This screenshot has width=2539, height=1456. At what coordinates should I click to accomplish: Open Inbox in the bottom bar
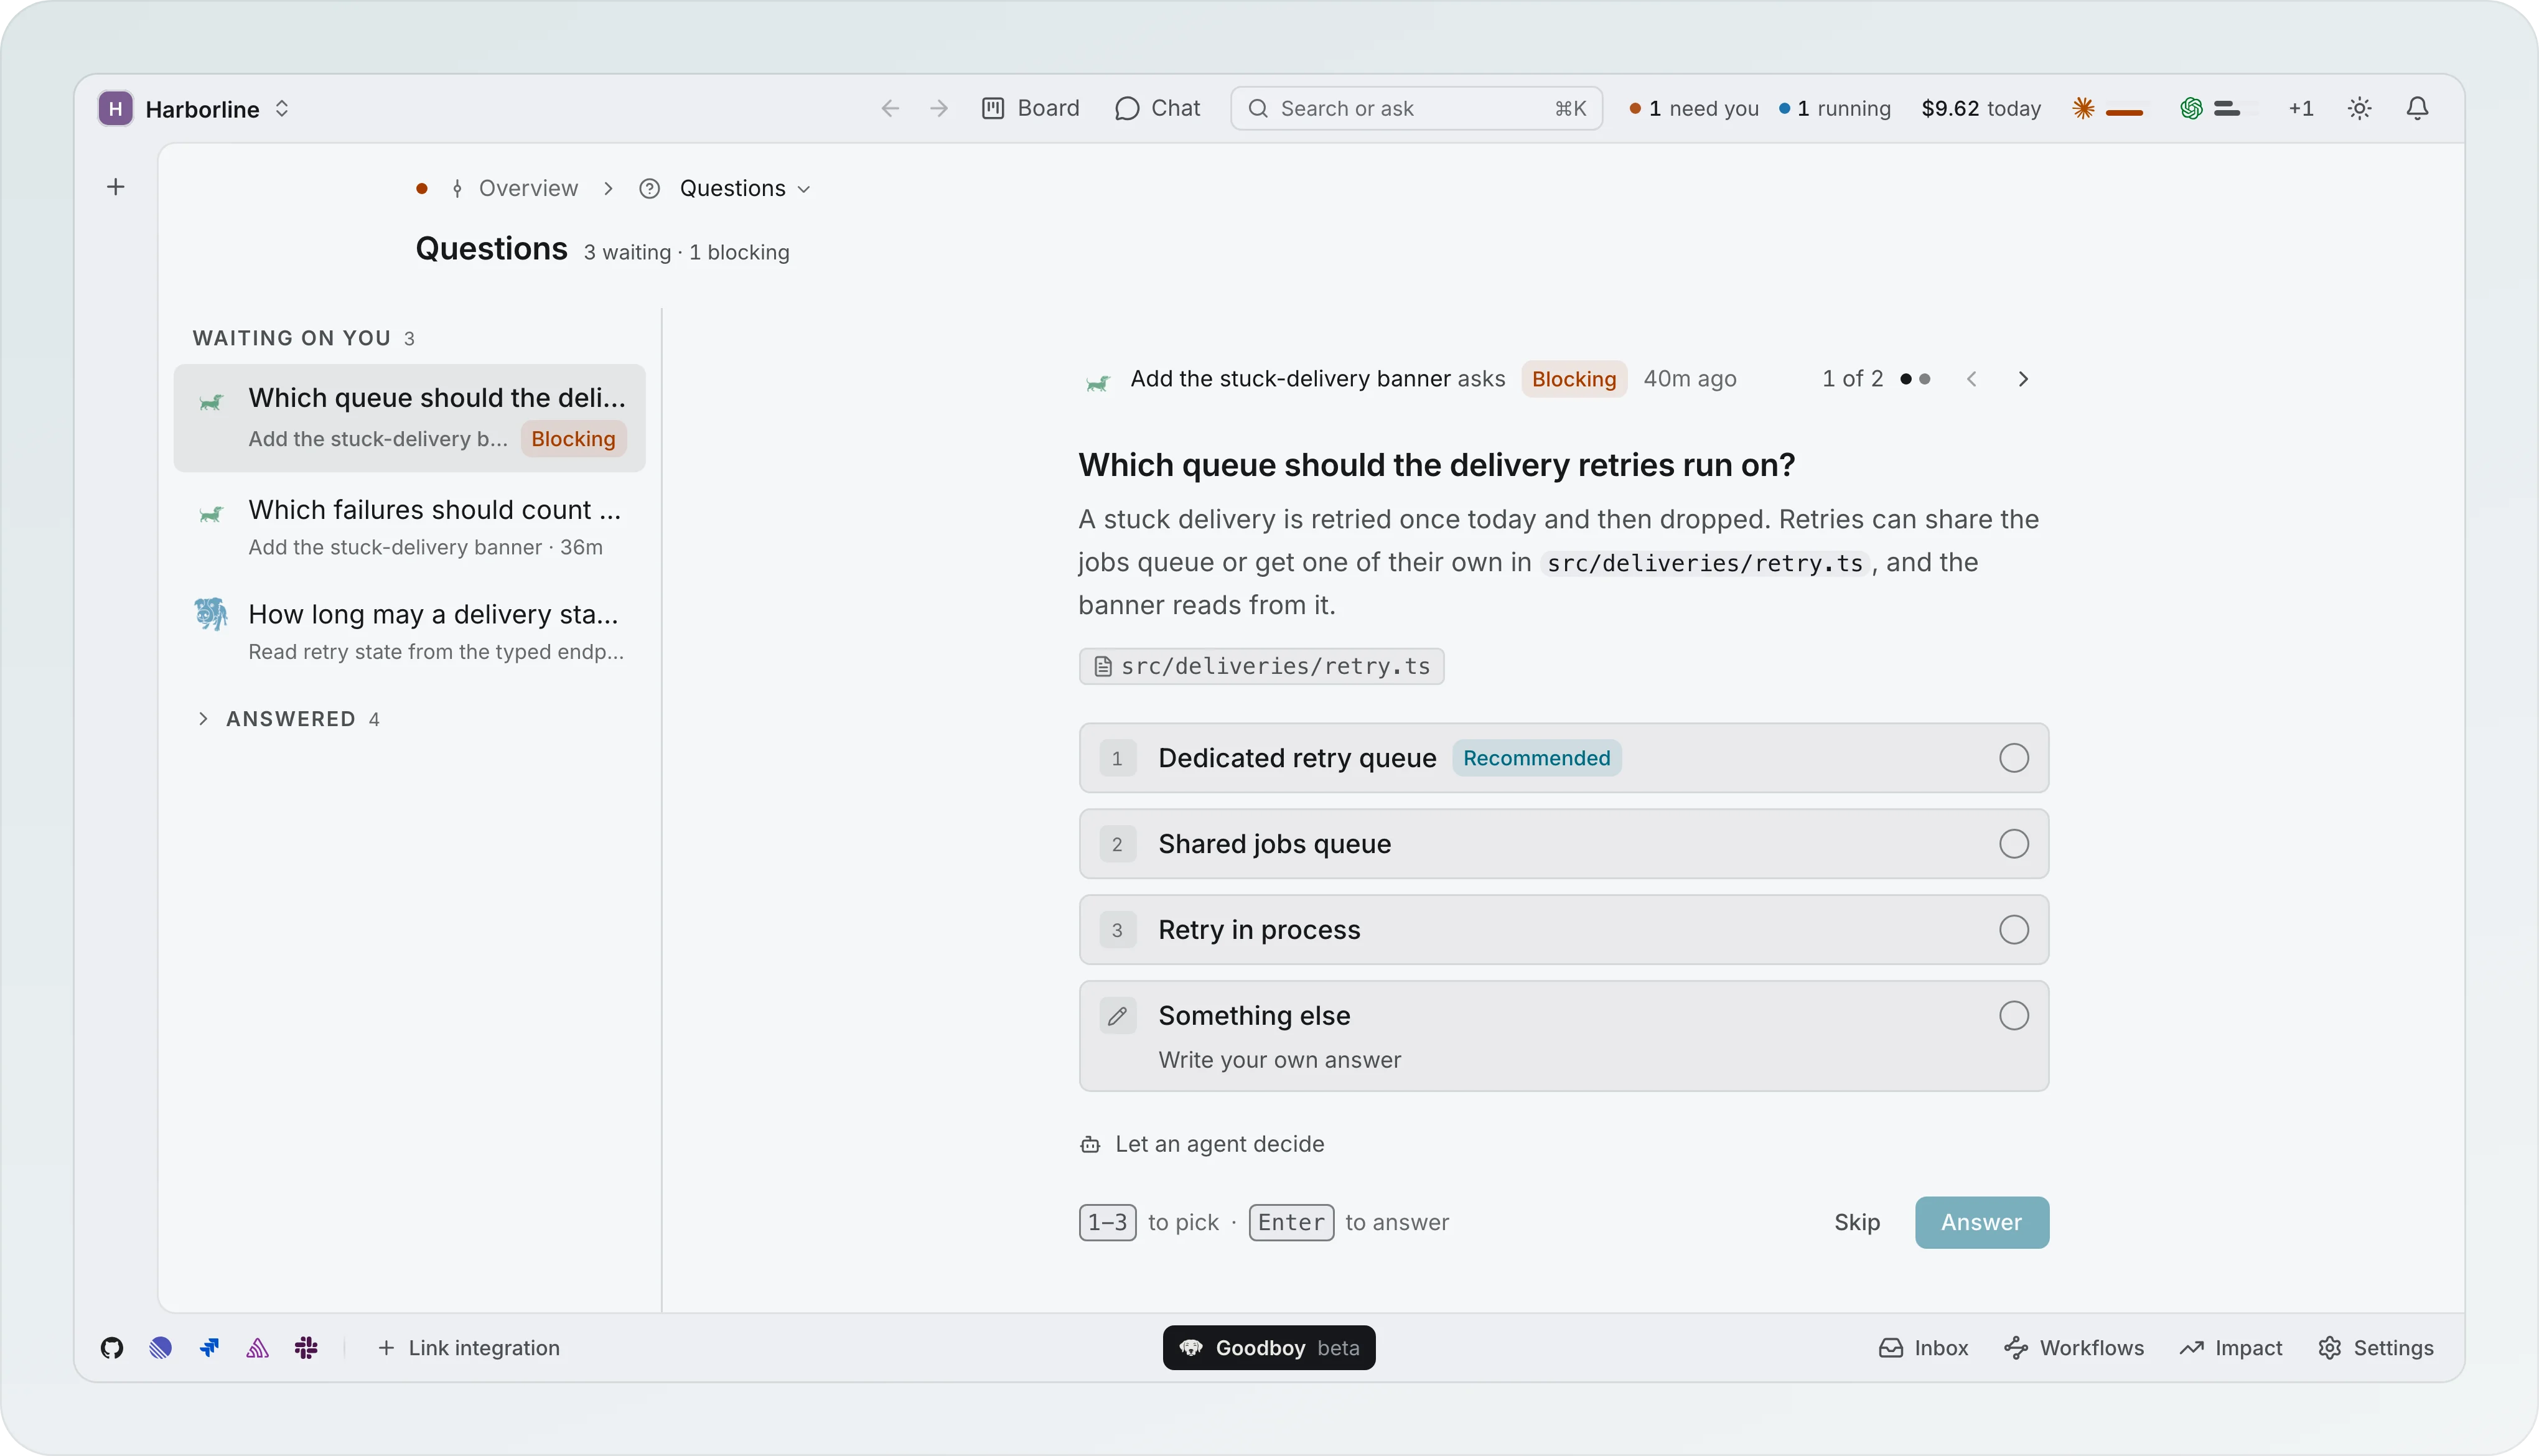click(1923, 1348)
